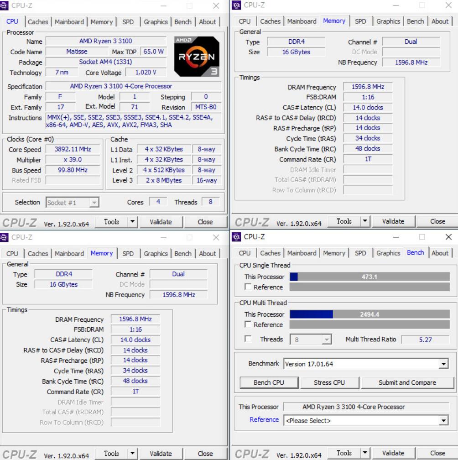Screen dimensions: 458x460
Task: Click the Threads count value 8 in CPU window
Action: click(x=211, y=202)
